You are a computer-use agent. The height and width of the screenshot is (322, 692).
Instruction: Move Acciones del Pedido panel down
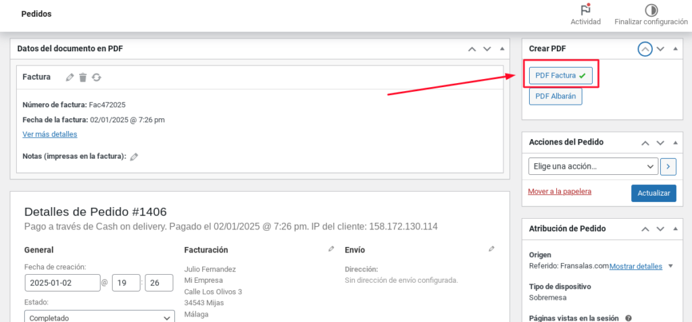coord(660,143)
